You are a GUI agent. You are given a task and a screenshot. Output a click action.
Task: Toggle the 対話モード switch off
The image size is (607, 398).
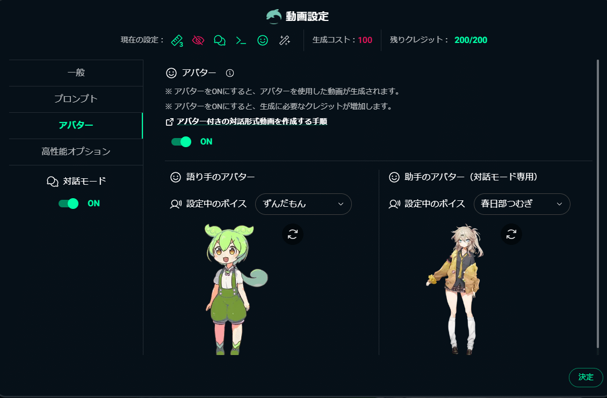(x=69, y=203)
